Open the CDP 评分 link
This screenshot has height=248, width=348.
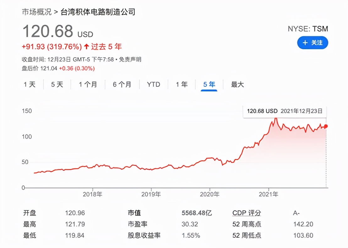coord(247,213)
